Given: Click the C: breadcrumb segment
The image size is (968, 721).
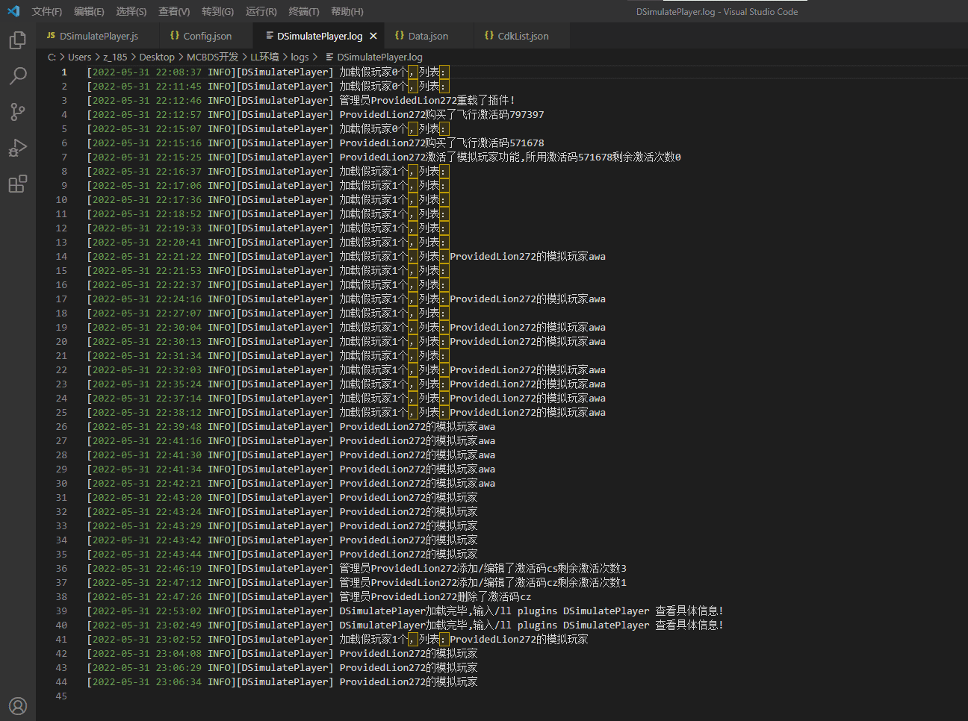Looking at the screenshot, I should [x=52, y=57].
